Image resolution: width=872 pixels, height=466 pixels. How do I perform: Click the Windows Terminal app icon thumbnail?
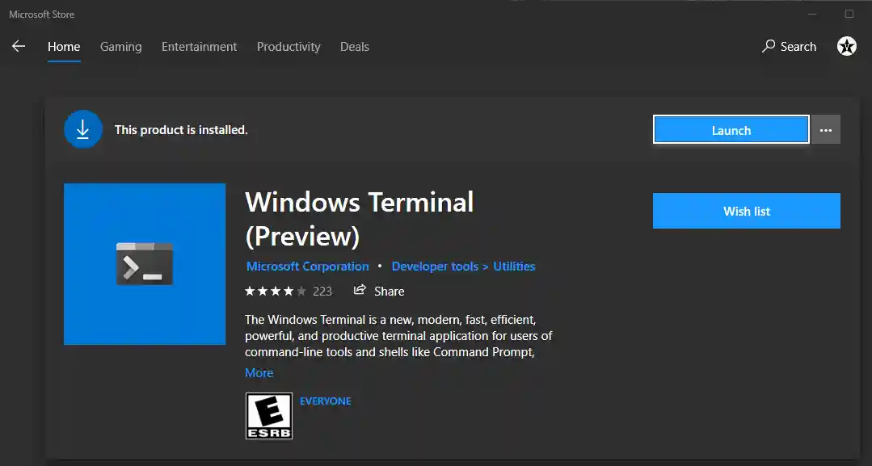tap(144, 263)
